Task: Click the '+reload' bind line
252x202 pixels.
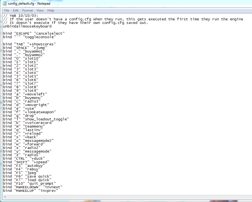Action: 23,134
